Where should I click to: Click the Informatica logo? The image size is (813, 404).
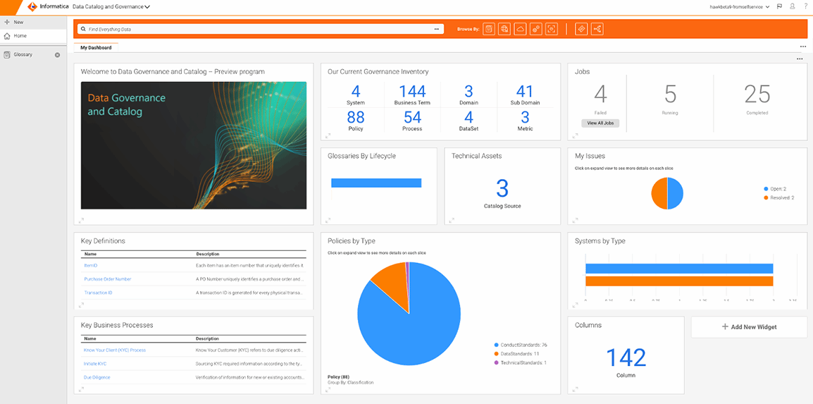(x=32, y=7)
